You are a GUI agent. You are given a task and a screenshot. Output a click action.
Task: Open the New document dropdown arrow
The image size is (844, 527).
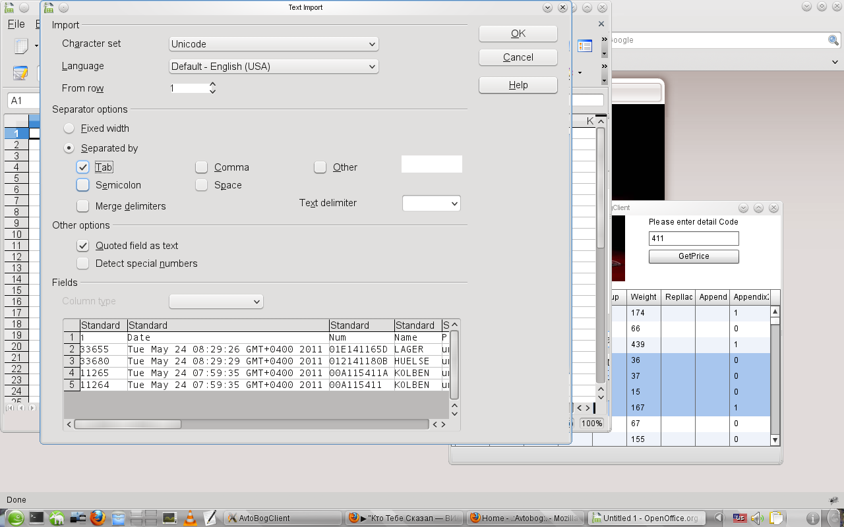(36, 46)
